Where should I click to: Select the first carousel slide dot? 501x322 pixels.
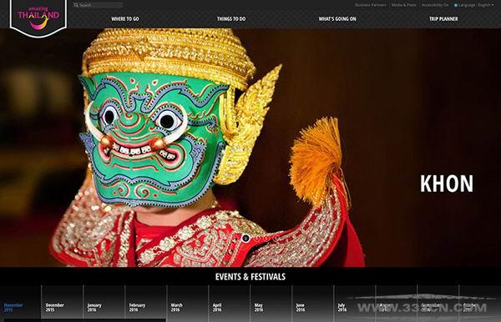[245, 238]
